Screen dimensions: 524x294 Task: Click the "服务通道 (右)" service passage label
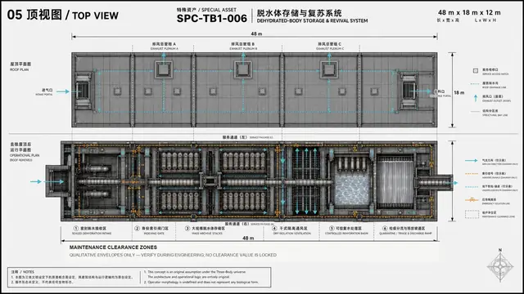tap(237, 224)
